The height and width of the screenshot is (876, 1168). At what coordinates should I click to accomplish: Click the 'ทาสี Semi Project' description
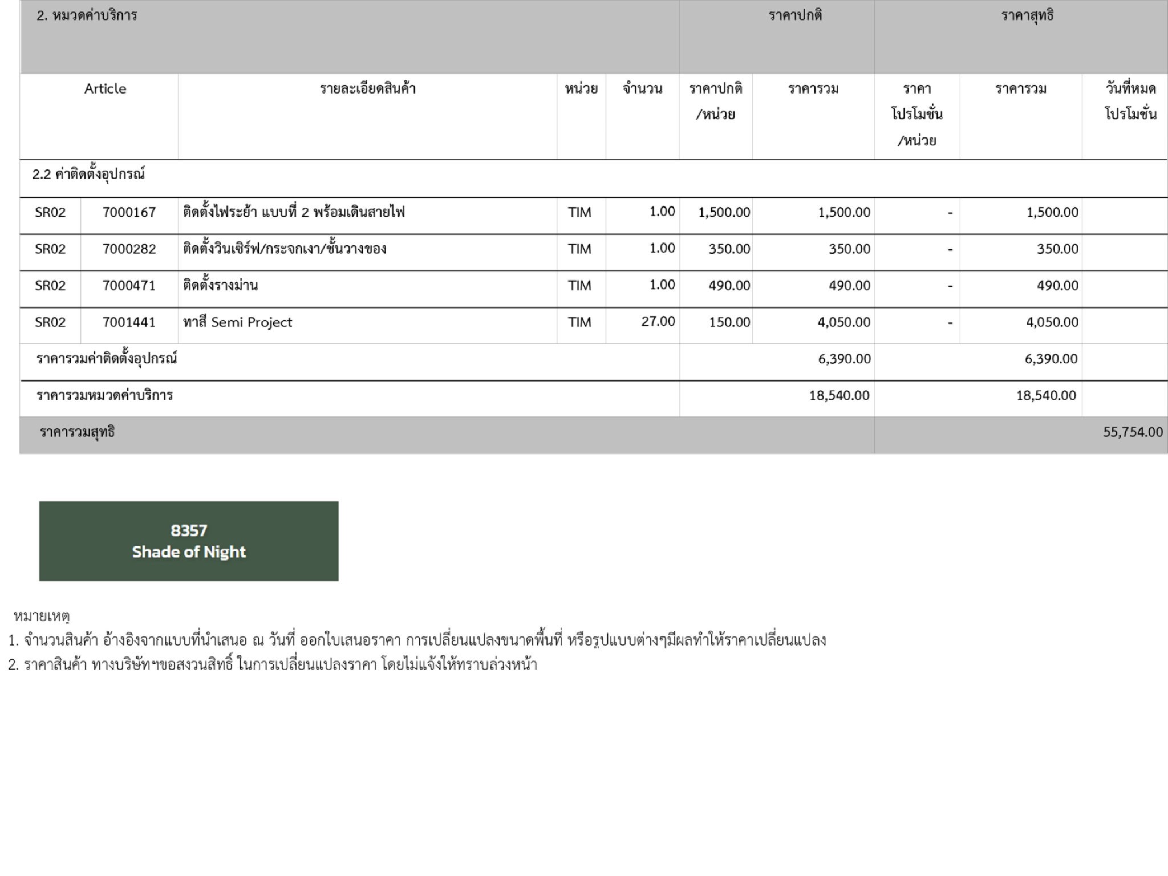coord(237,322)
